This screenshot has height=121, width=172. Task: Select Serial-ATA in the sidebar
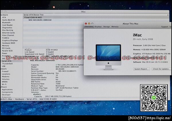7,61
